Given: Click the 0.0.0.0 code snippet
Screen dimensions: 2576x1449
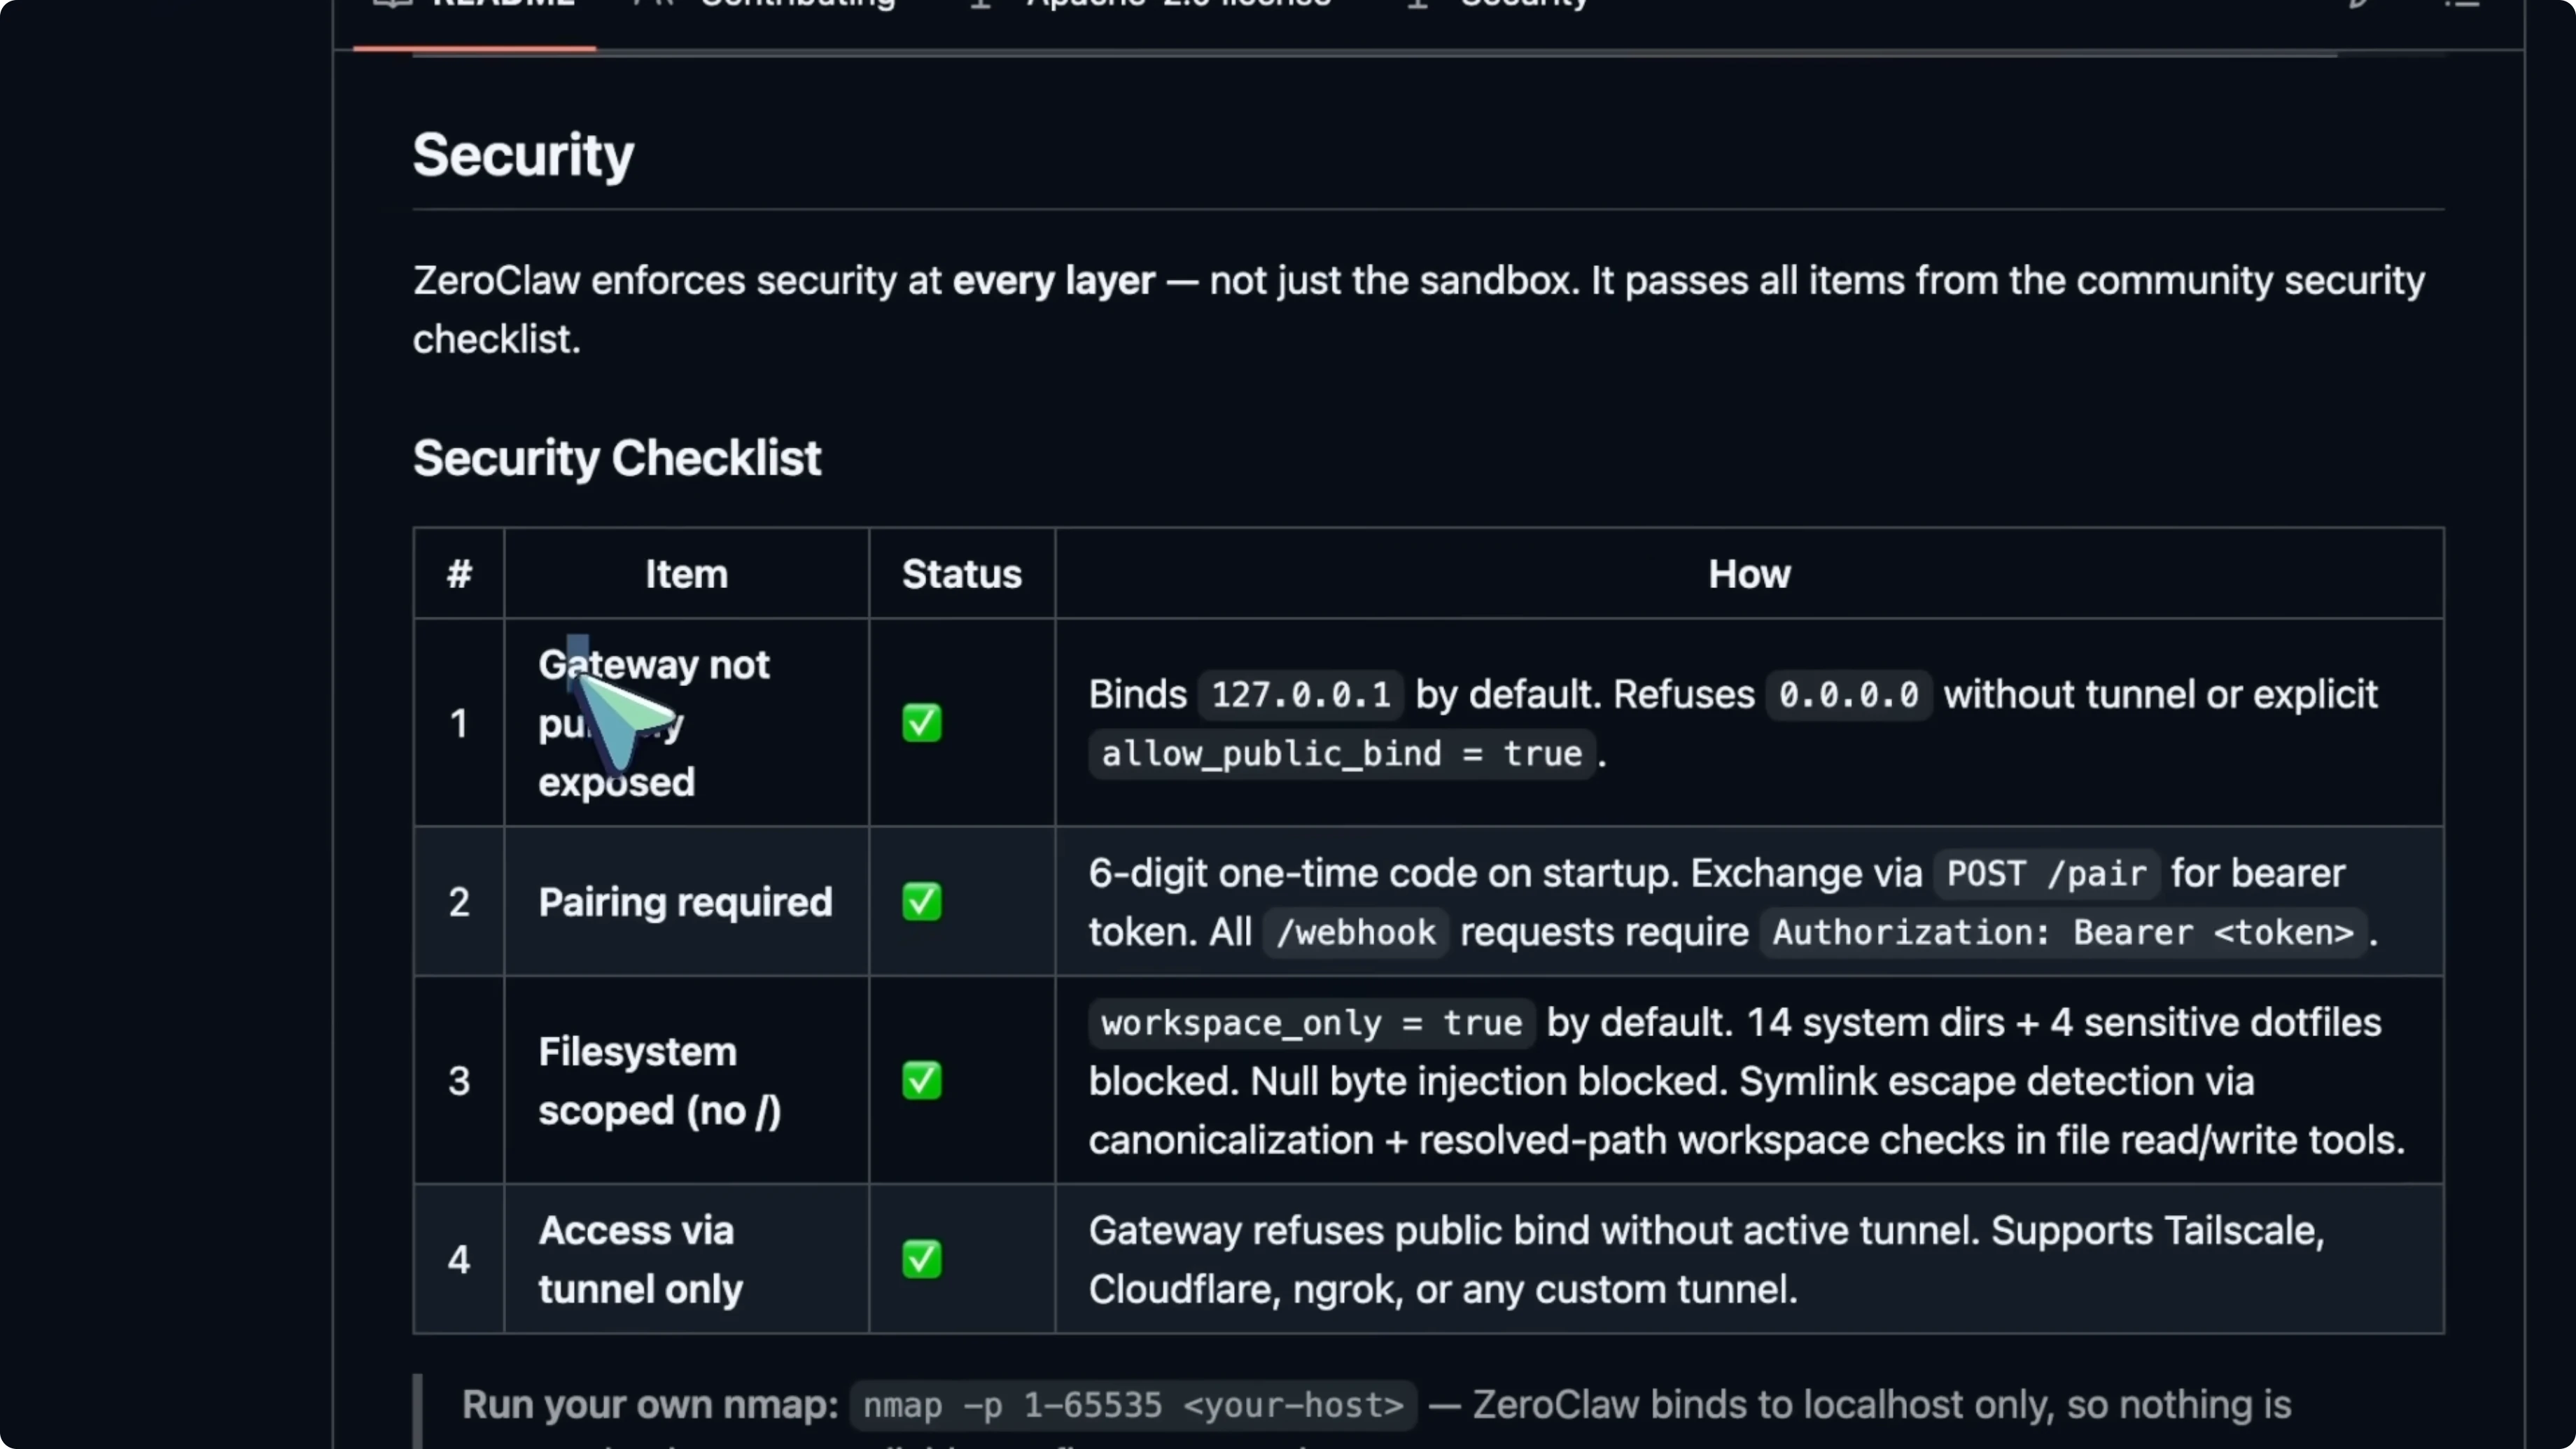Looking at the screenshot, I should [1848, 695].
